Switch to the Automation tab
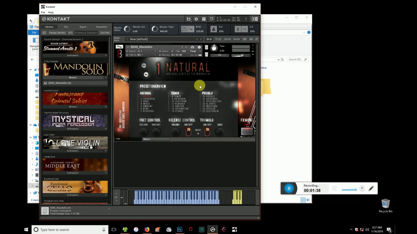Screen dimensions: 417x234 point(102,27)
